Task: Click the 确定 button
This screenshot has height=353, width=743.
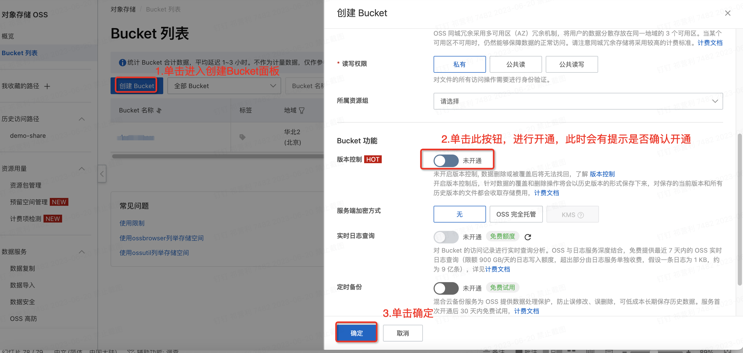Action: 357,333
